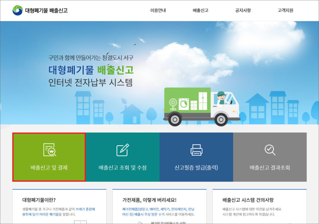Click the printer icon for 신고필증 발급

(196, 150)
